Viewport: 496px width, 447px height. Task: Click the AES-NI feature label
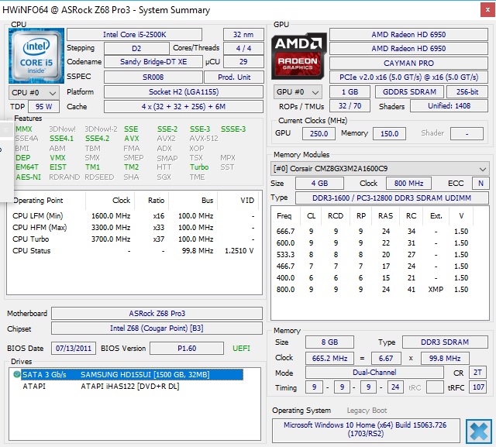click(x=28, y=177)
